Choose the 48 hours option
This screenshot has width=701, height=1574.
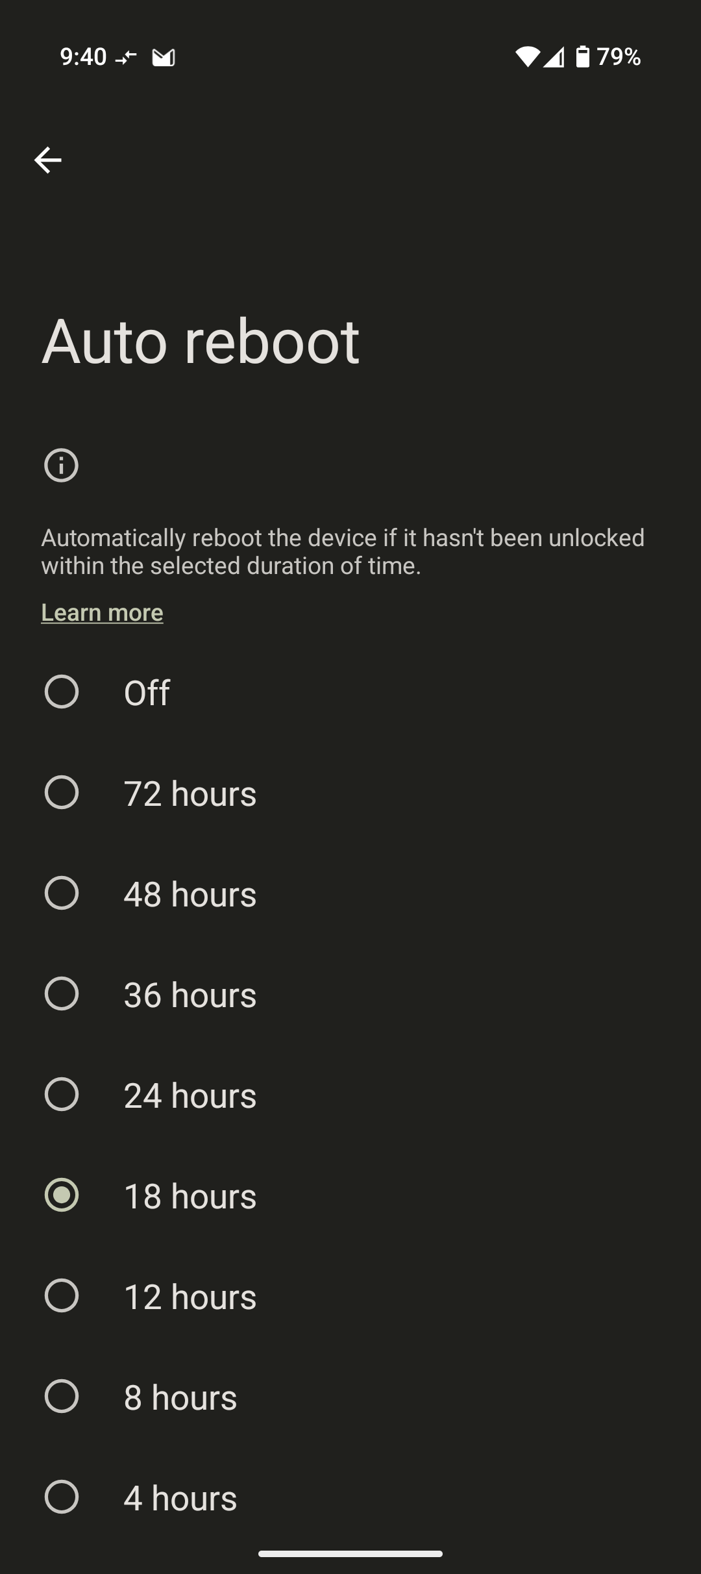pos(62,893)
